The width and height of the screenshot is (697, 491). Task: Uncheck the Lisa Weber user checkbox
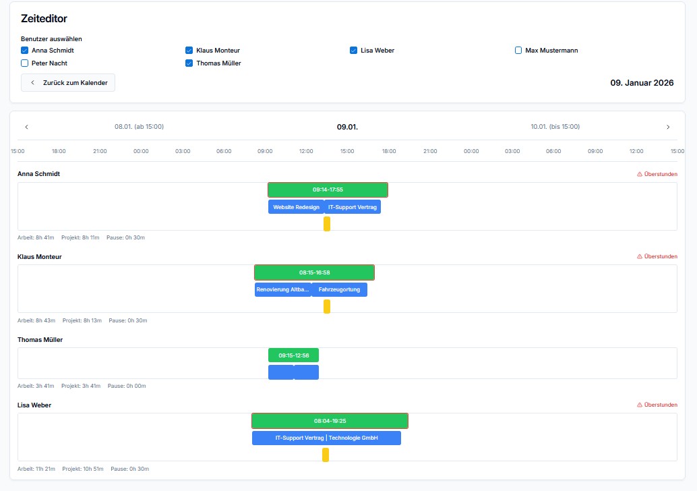click(x=353, y=51)
